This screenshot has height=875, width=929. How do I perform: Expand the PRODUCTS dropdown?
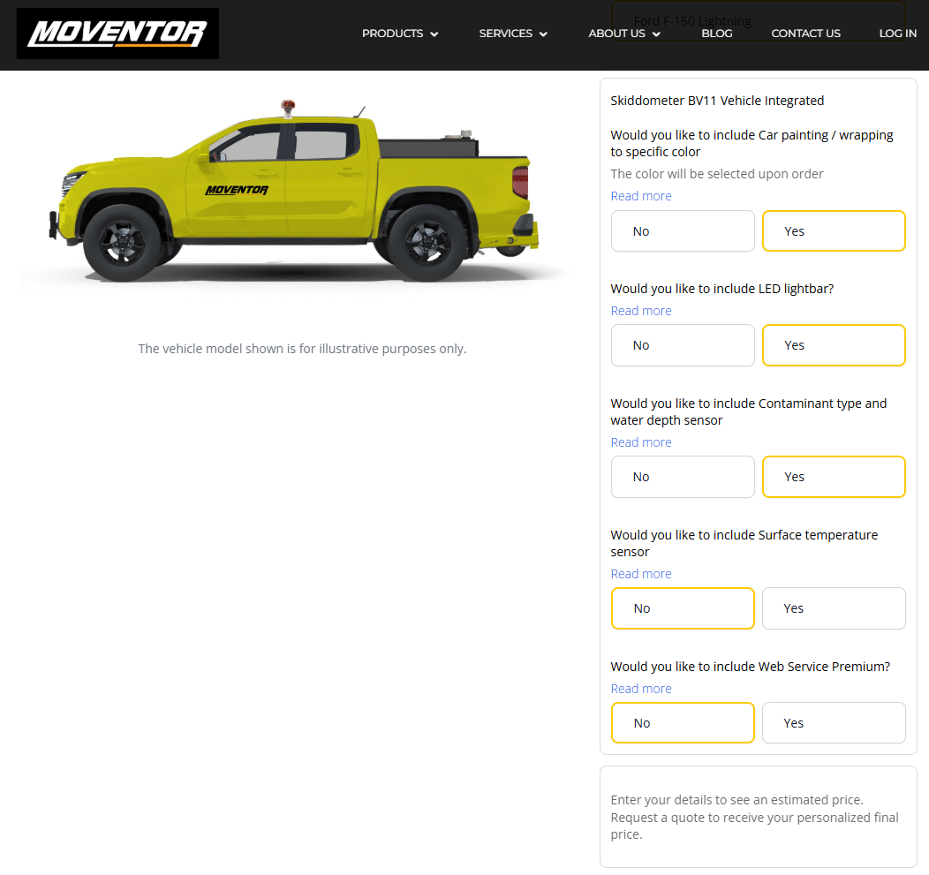click(399, 33)
